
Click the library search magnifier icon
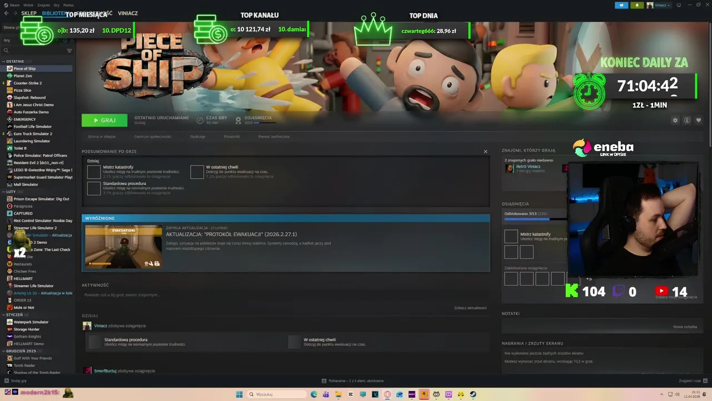point(6,51)
